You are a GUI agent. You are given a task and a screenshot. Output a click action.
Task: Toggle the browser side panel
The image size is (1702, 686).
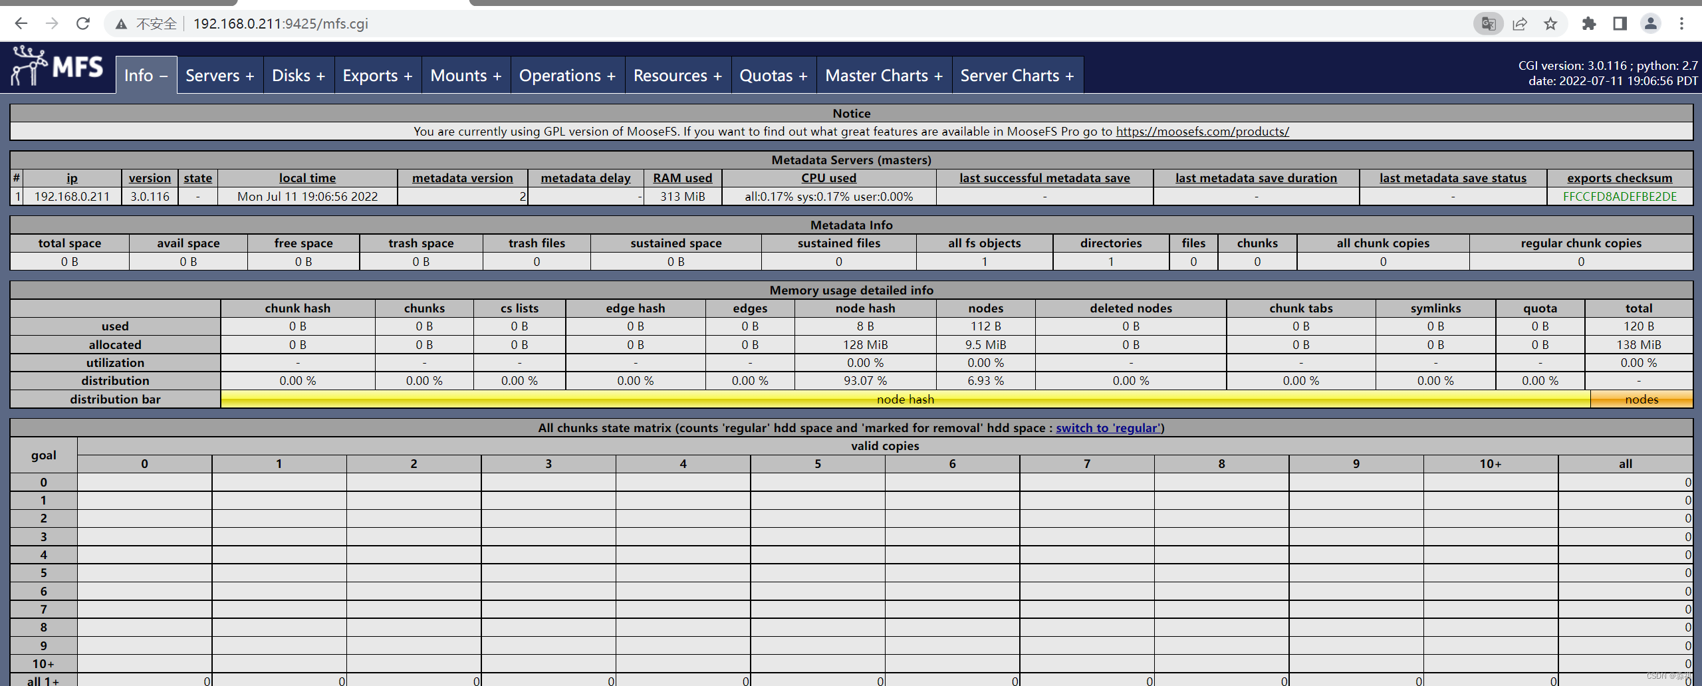tap(1620, 24)
